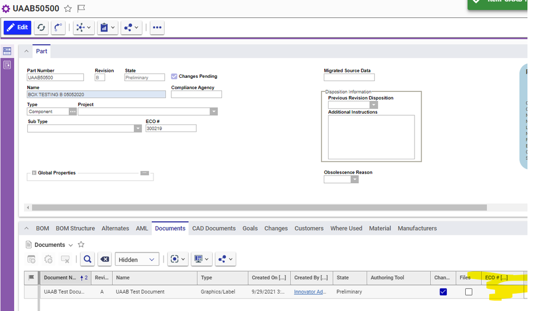This screenshot has height=311, width=543.
Task: Click the star icon beside UAAB50500 title
Action: click(68, 9)
